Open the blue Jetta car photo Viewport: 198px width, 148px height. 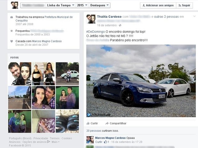point(141,81)
